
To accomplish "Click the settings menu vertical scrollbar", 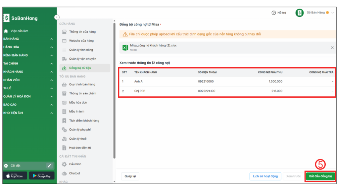I will pos(115,89).
